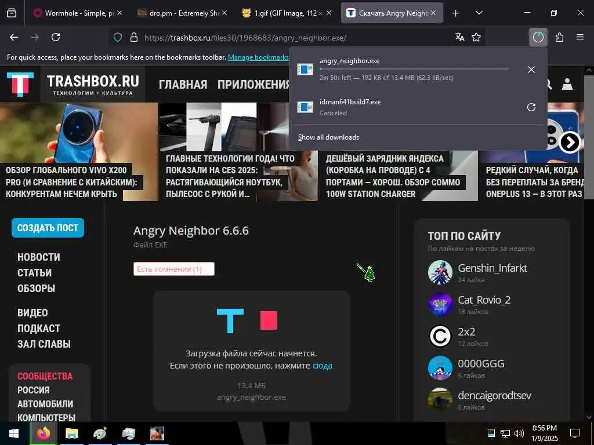The height and width of the screenshot is (445, 594).
Task: Open the Paint palette taskbar icon
Action: (100, 433)
